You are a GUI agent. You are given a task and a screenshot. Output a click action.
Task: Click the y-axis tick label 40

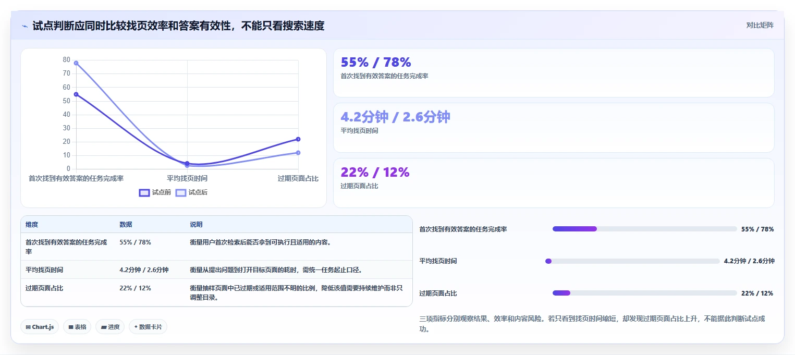(66, 114)
